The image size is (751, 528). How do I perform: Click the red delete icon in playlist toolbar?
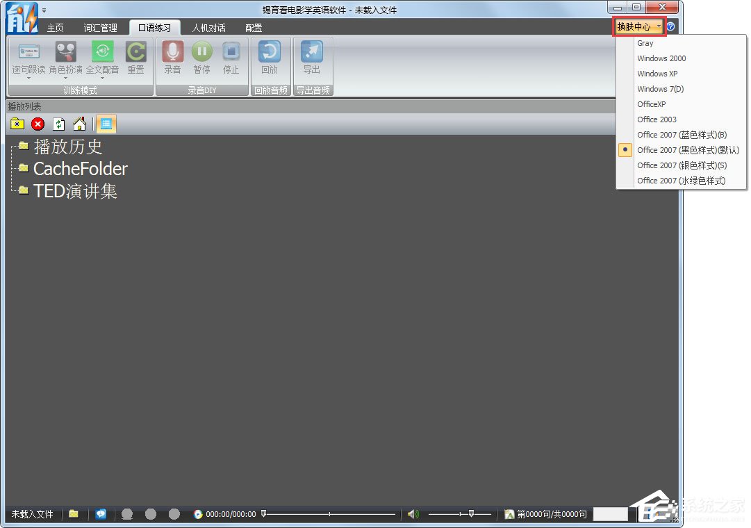click(x=38, y=124)
